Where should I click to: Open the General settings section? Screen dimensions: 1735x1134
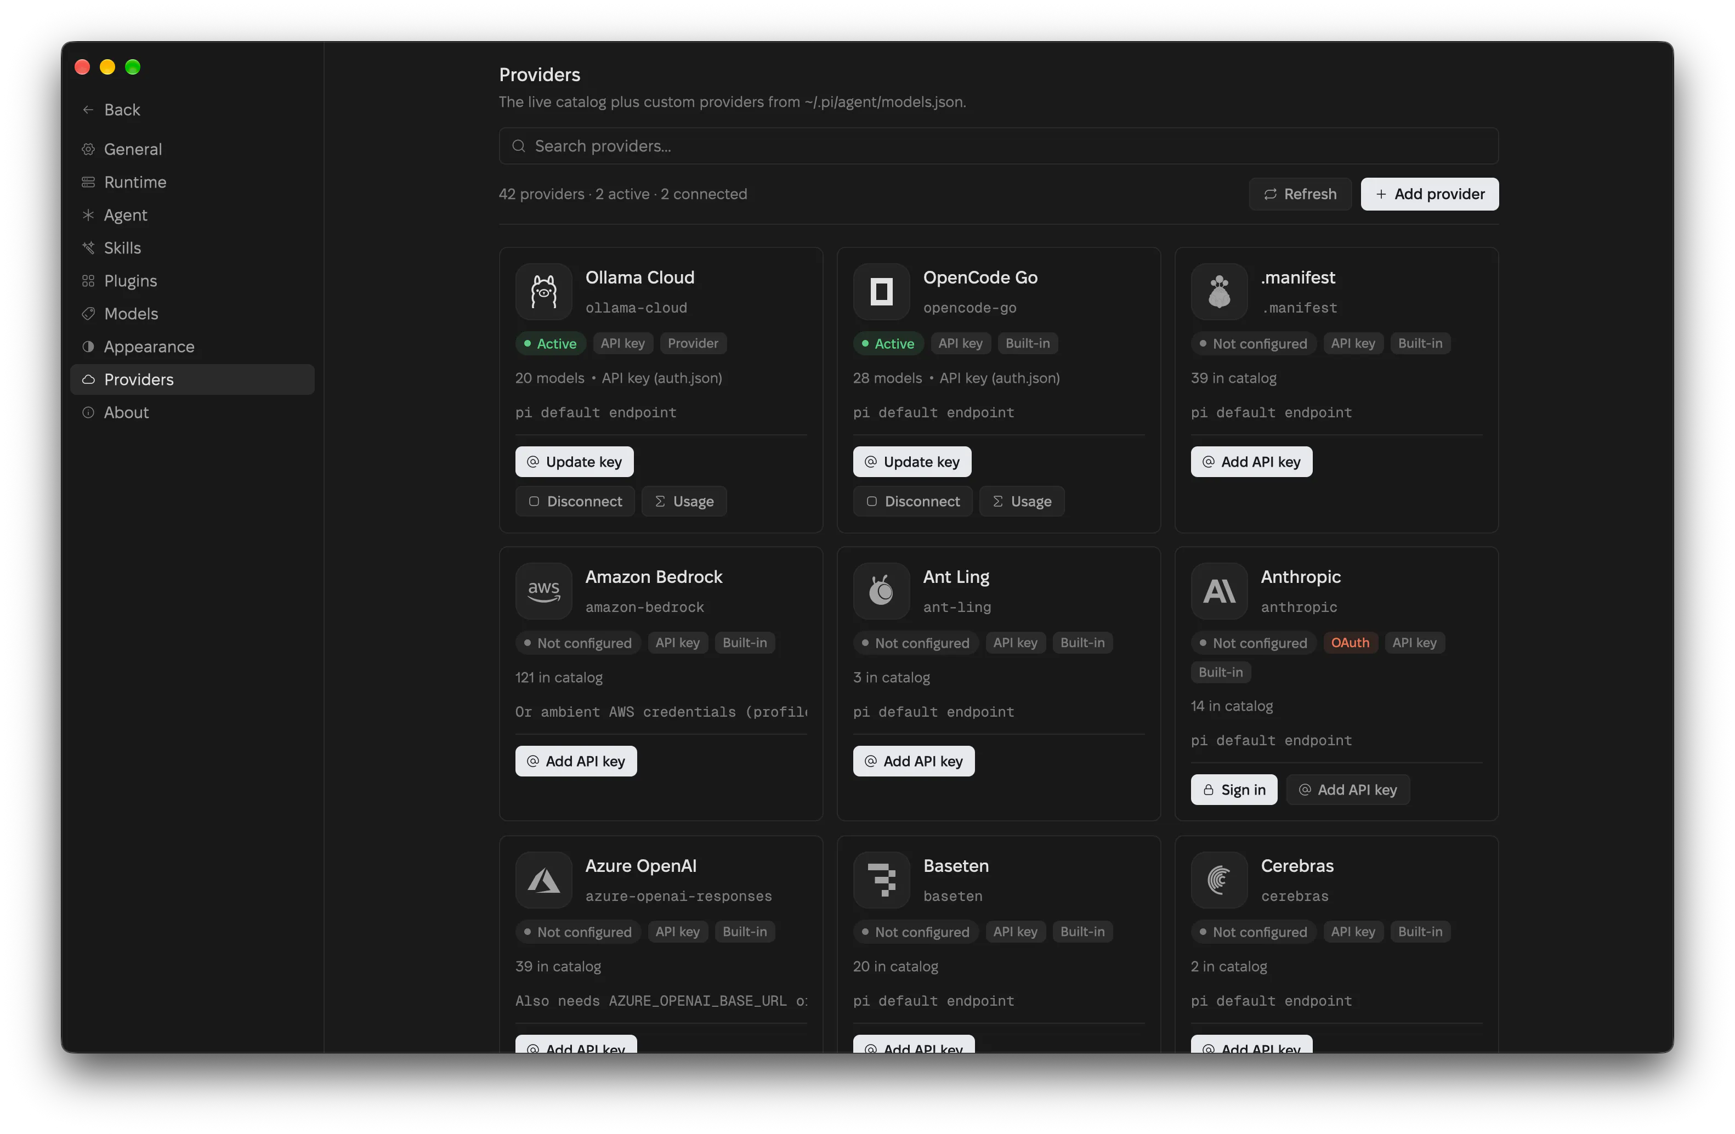coord(192,149)
